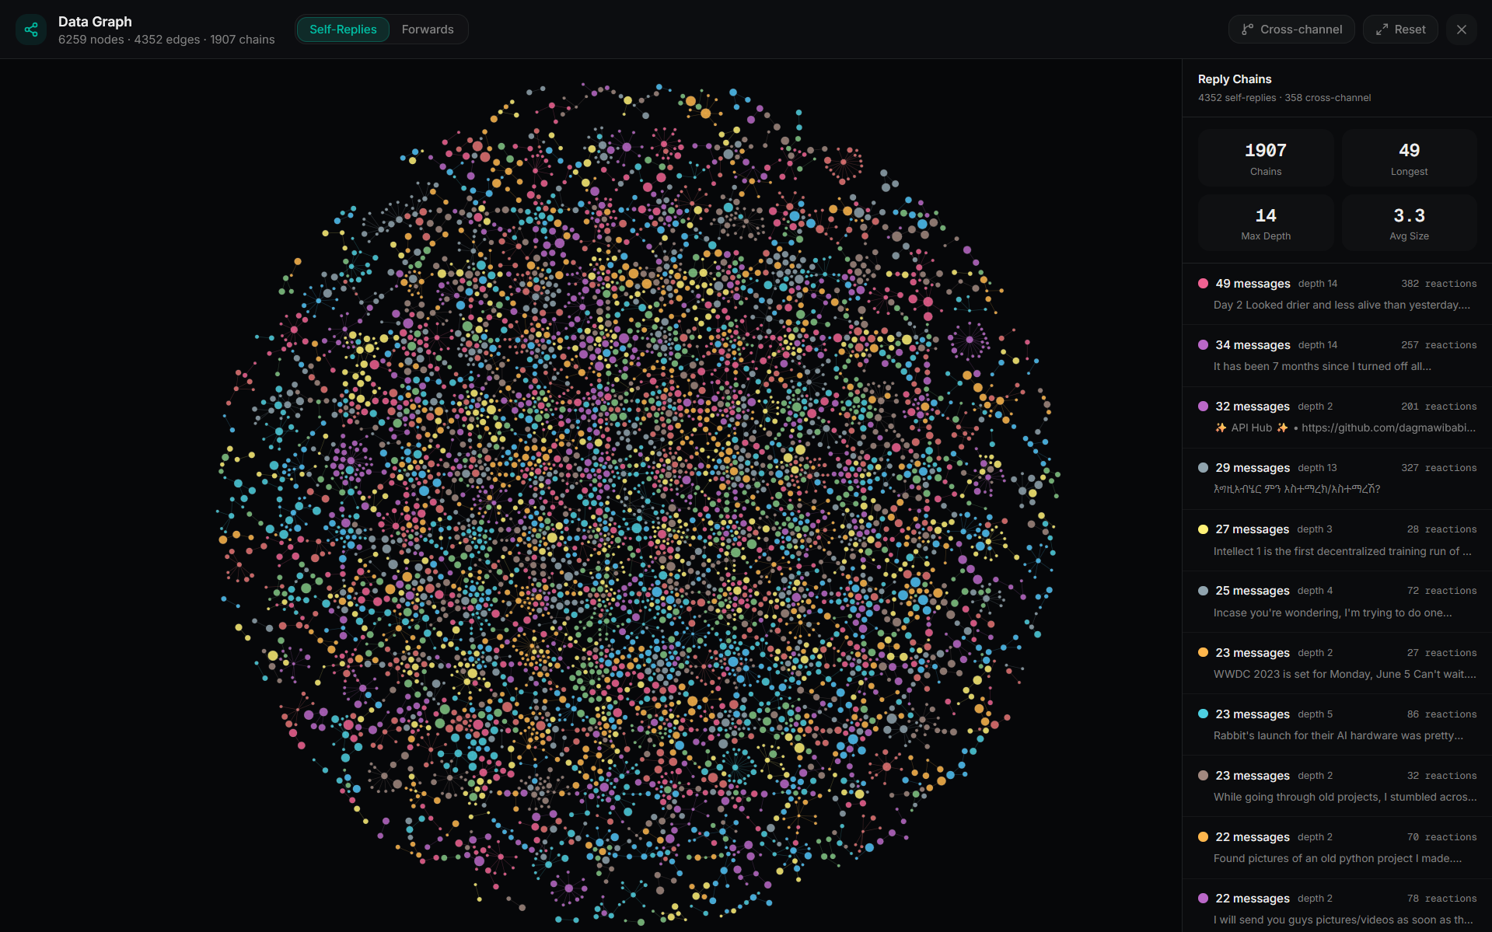Close the Data Graph panel
The width and height of the screenshot is (1492, 932).
1461,30
